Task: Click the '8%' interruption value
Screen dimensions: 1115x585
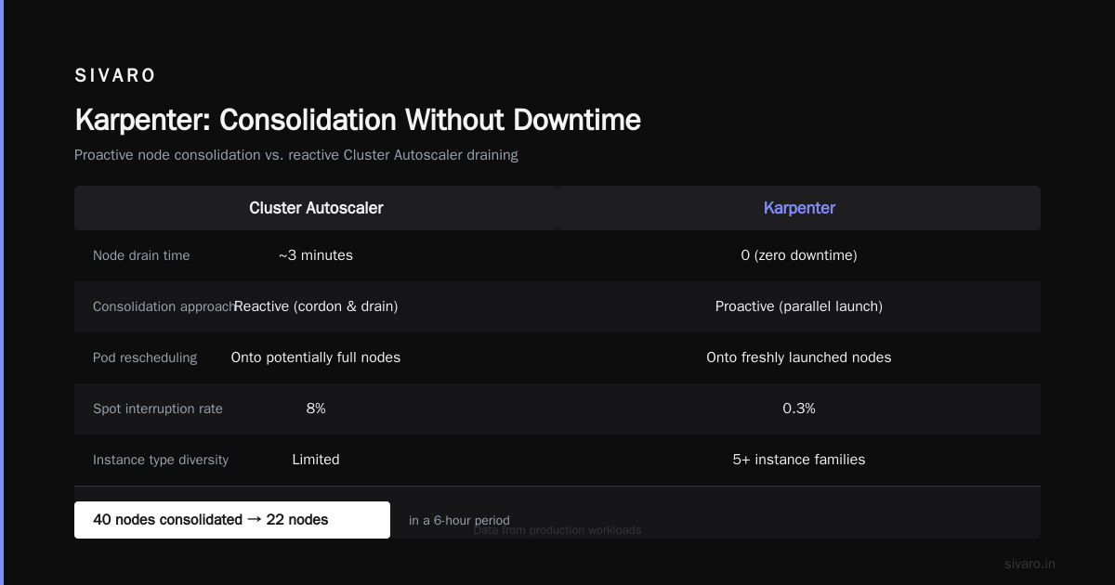Action: pos(316,409)
